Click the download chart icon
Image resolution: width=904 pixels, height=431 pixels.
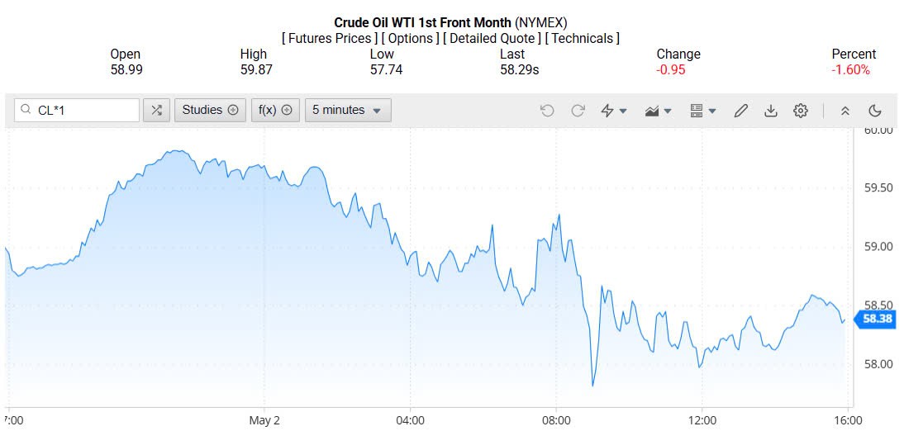pyautogui.click(x=770, y=111)
